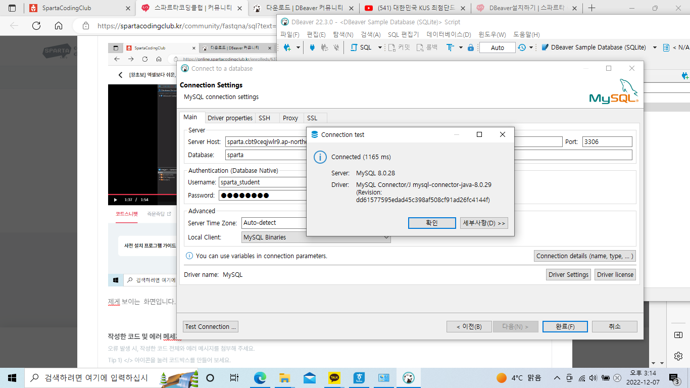Screen dimensions: 690x388
Task: Click the 롤백 (Rollback) toolbar button
Action: (x=427, y=47)
